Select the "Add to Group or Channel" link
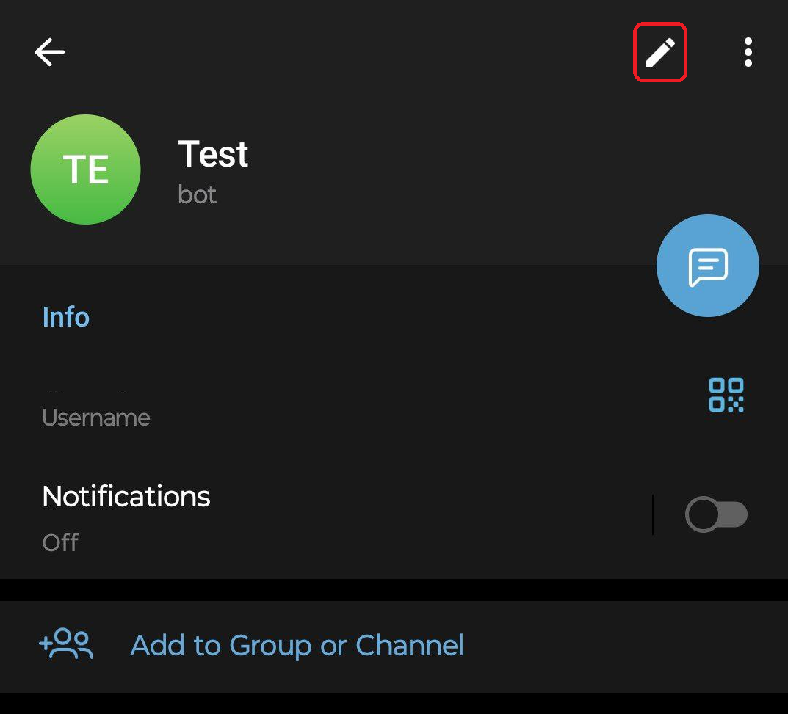The image size is (788, 714). [297, 646]
